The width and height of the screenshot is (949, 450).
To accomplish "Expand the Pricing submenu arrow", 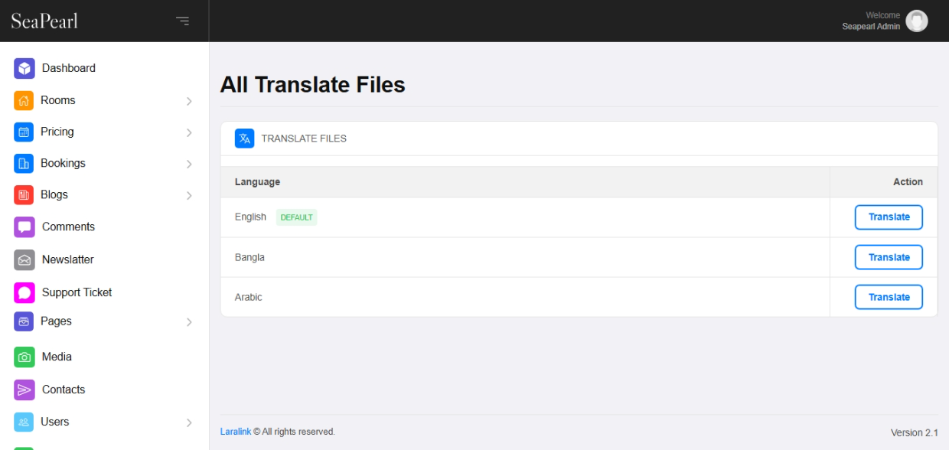I will coord(189,132).
